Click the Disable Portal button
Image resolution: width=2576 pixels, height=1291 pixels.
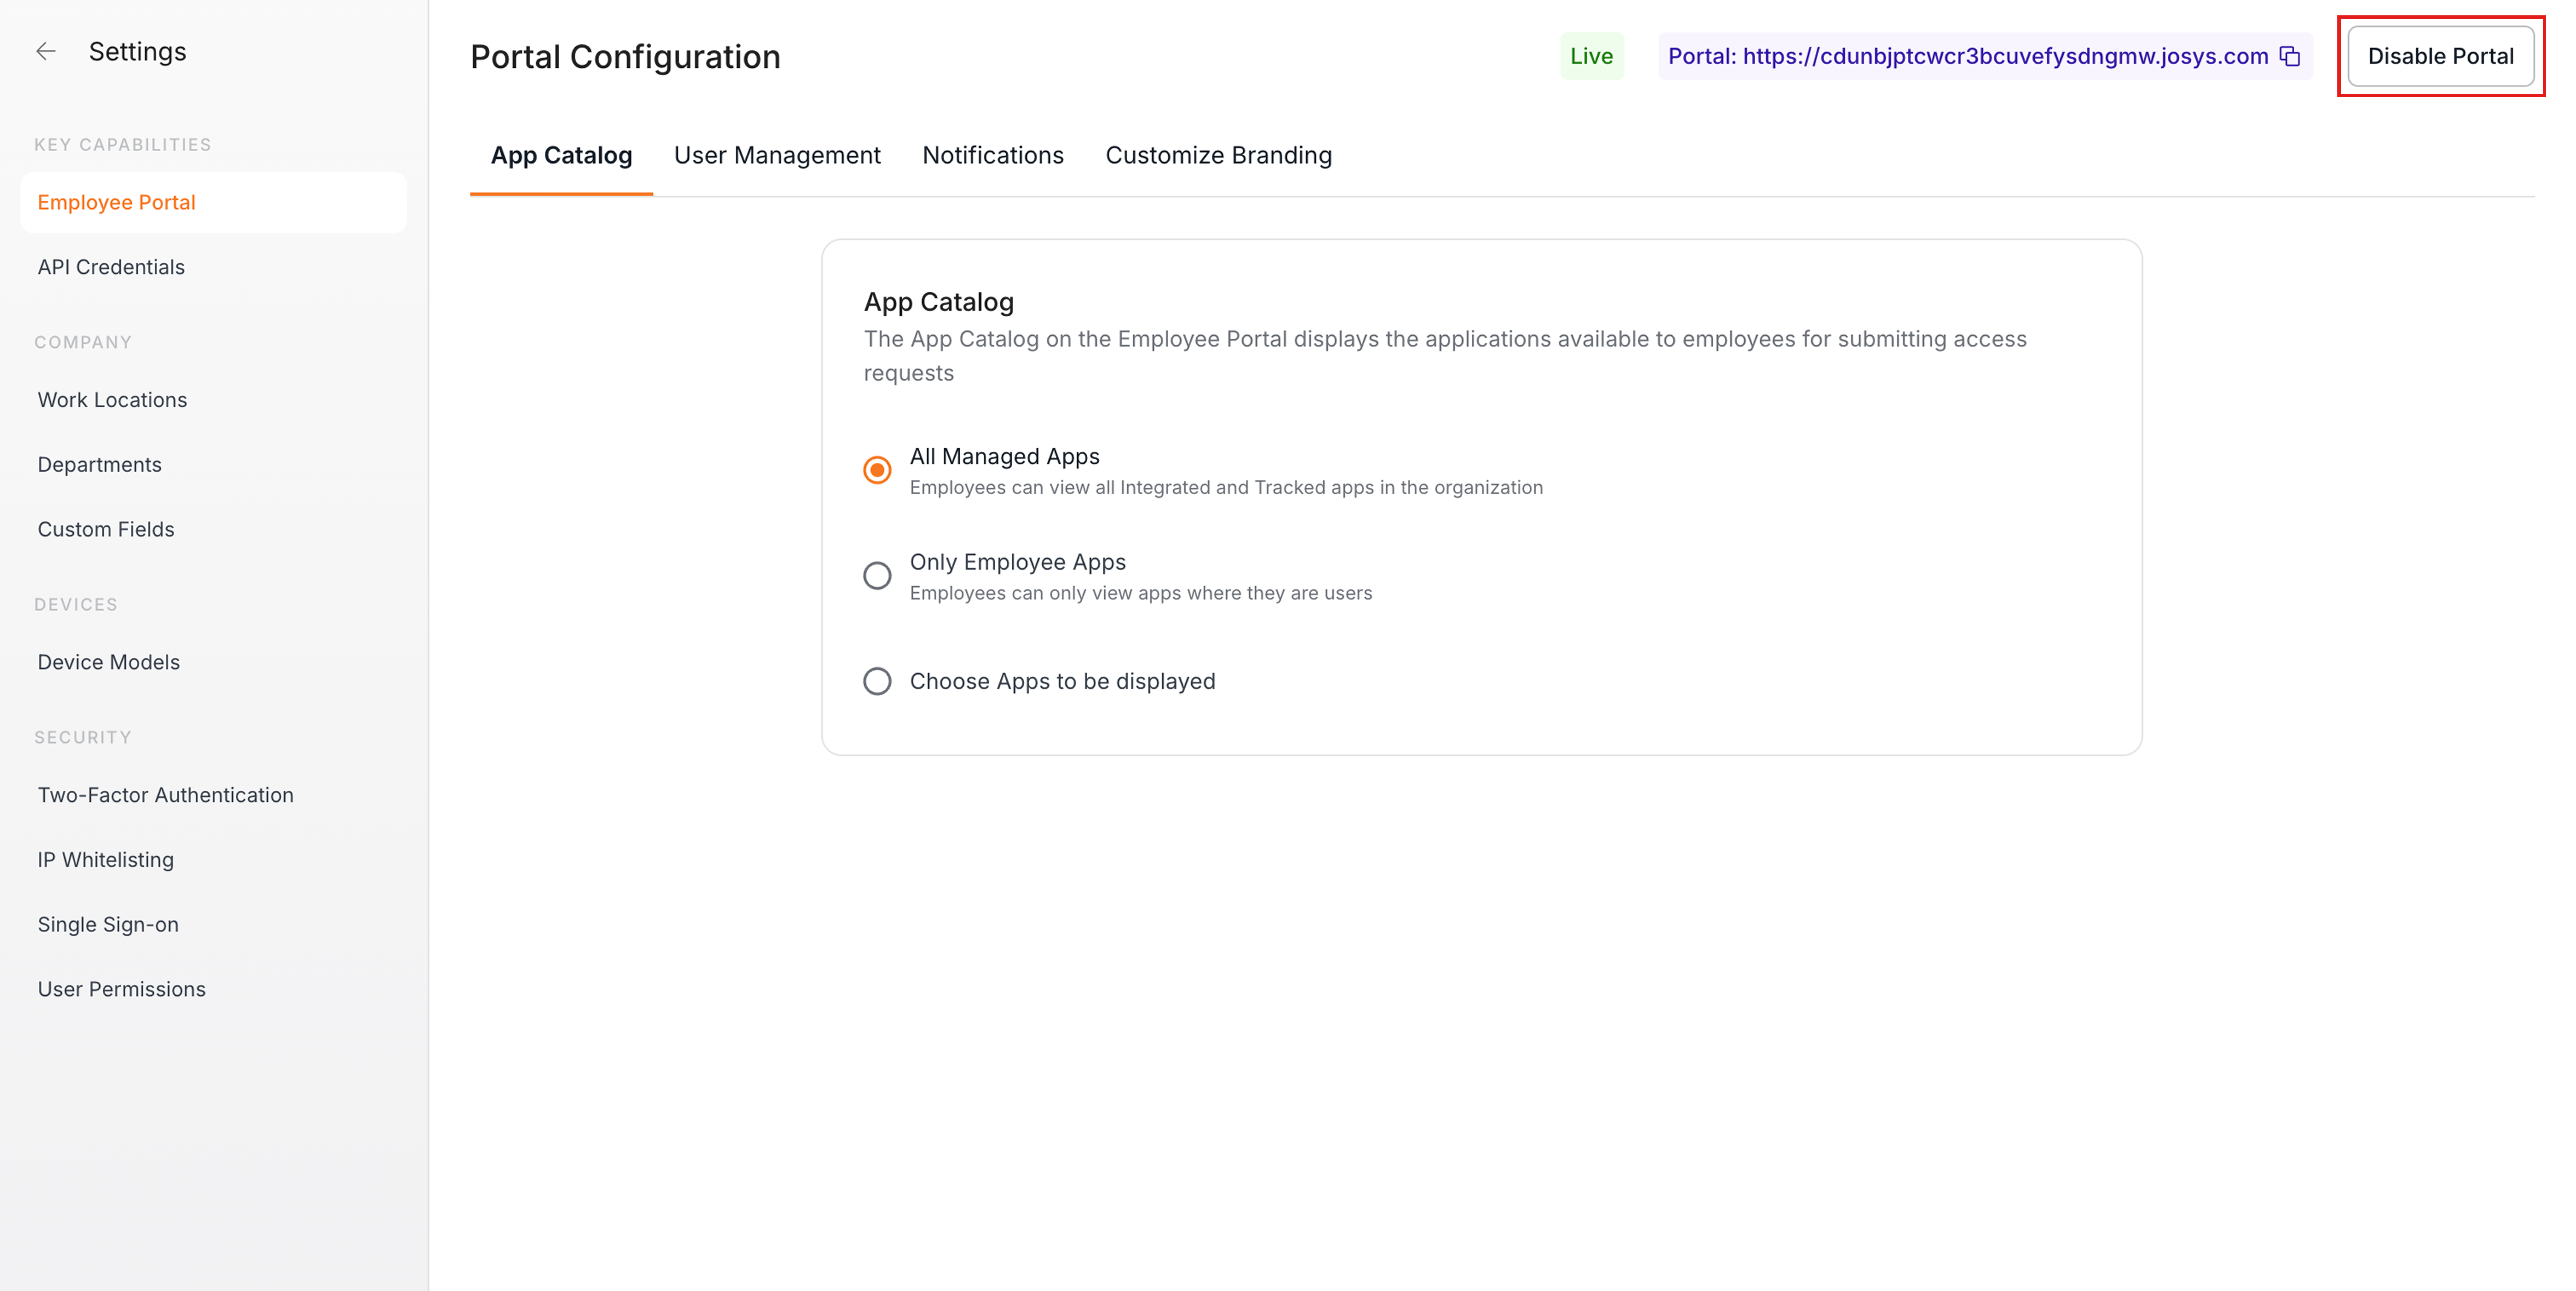[x=2440, y=56]
